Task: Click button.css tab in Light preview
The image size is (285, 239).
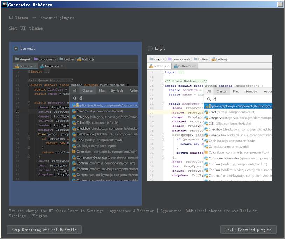Action: click(185, 66)
